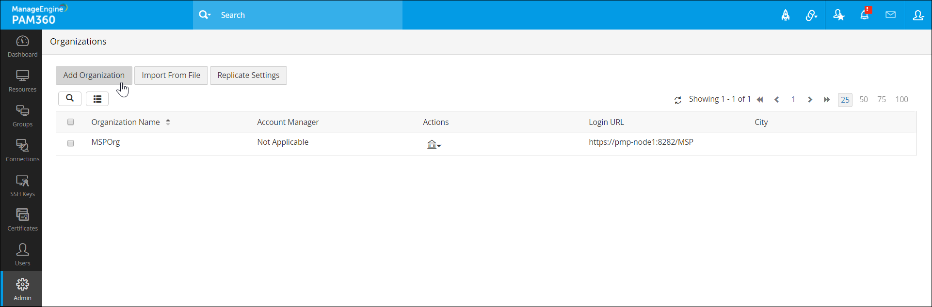Viewport: 932px width, 307px height.
Task: Tick the select-all checkbox in table header
Action: pyautogui.click(x=71, y=122)
